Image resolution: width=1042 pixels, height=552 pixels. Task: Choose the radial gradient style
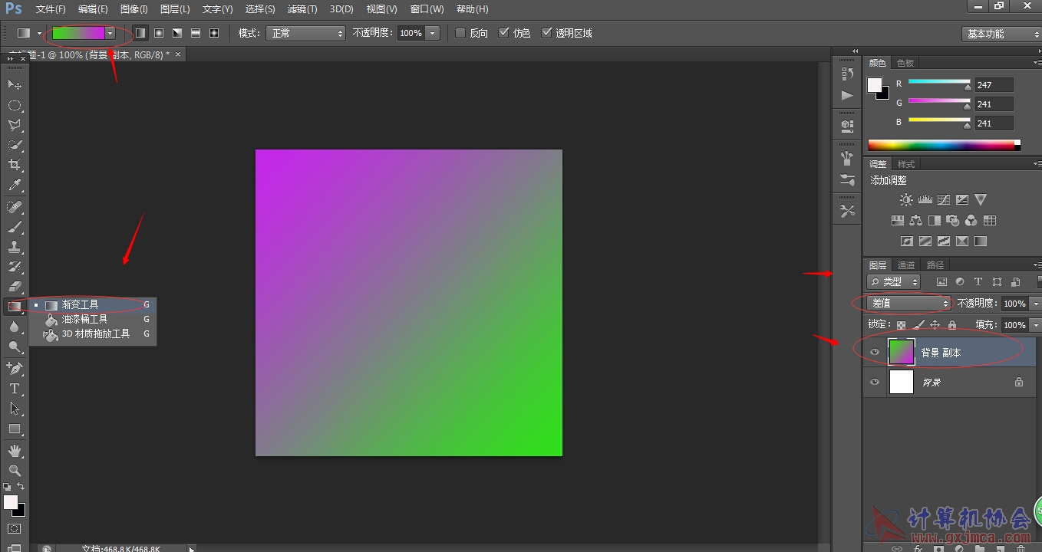pyautogui.click(x=159, y=33)
